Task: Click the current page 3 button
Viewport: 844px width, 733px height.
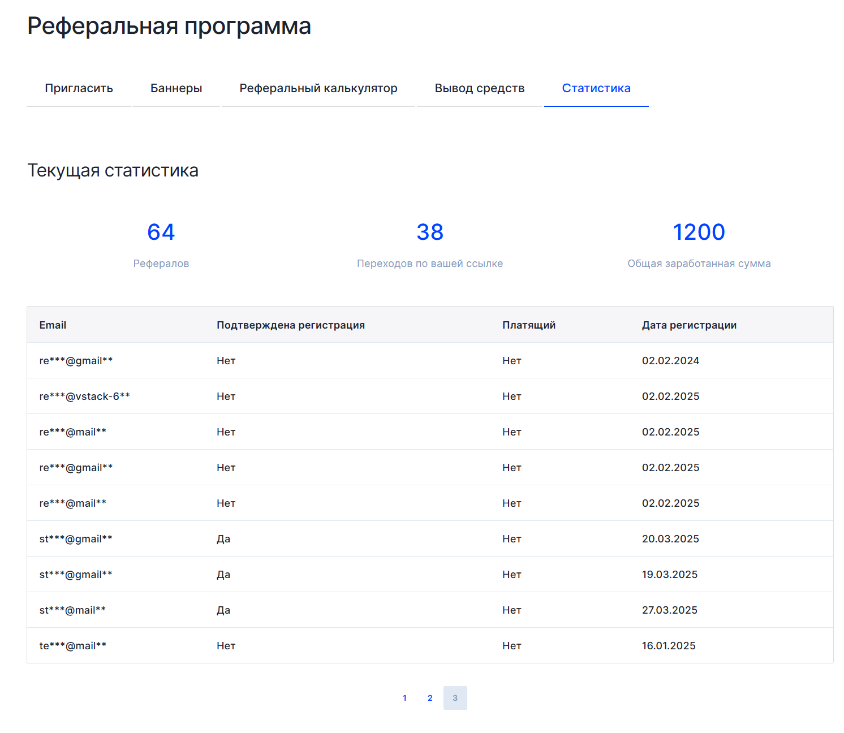Action: 455,698
